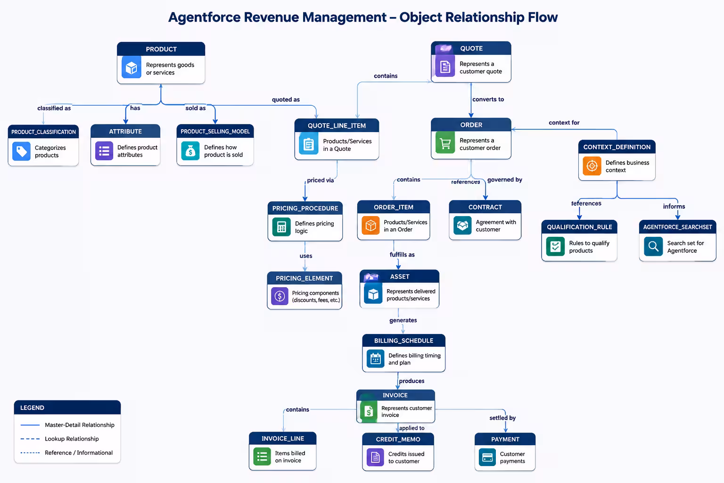The height and width of the screenshot is (483, 724).
Task: Click the CONTRACT node title
Action: pos(485,207)
